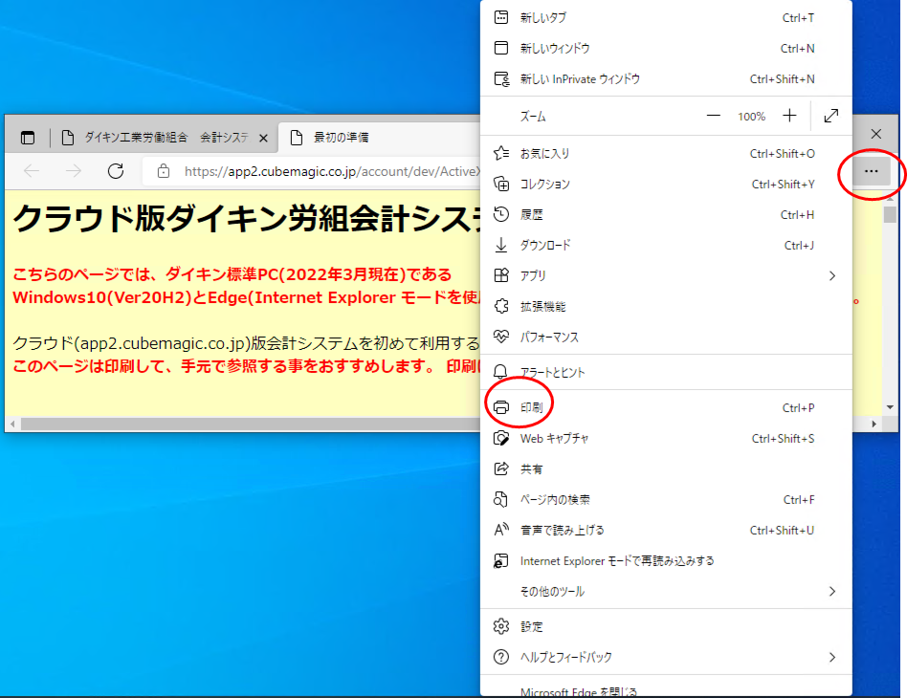Click zoom out minus button
The height and width of the screenshot is (698, 907).
713,116
